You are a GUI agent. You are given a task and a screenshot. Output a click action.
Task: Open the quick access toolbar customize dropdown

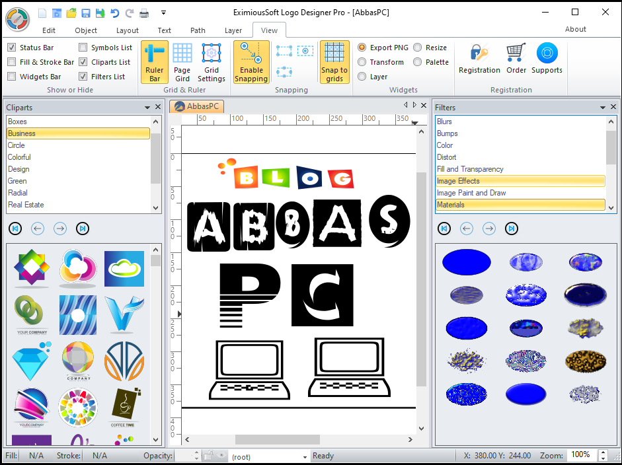(163, 13)
